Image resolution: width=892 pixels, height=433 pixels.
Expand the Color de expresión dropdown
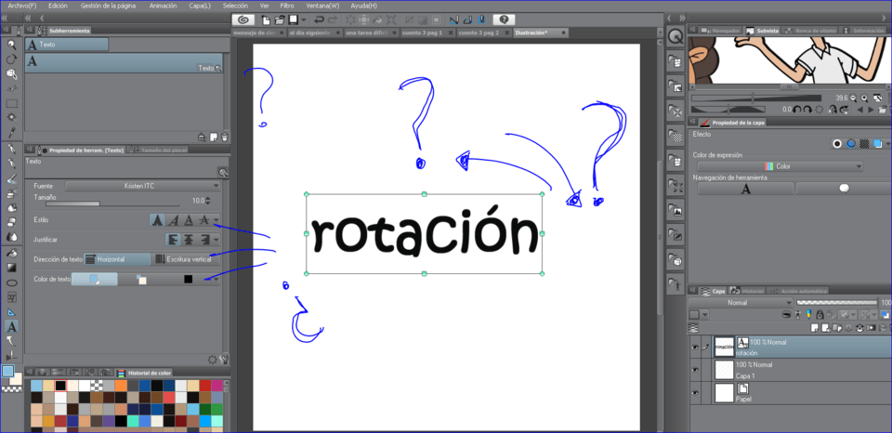(x=780, y=167)
